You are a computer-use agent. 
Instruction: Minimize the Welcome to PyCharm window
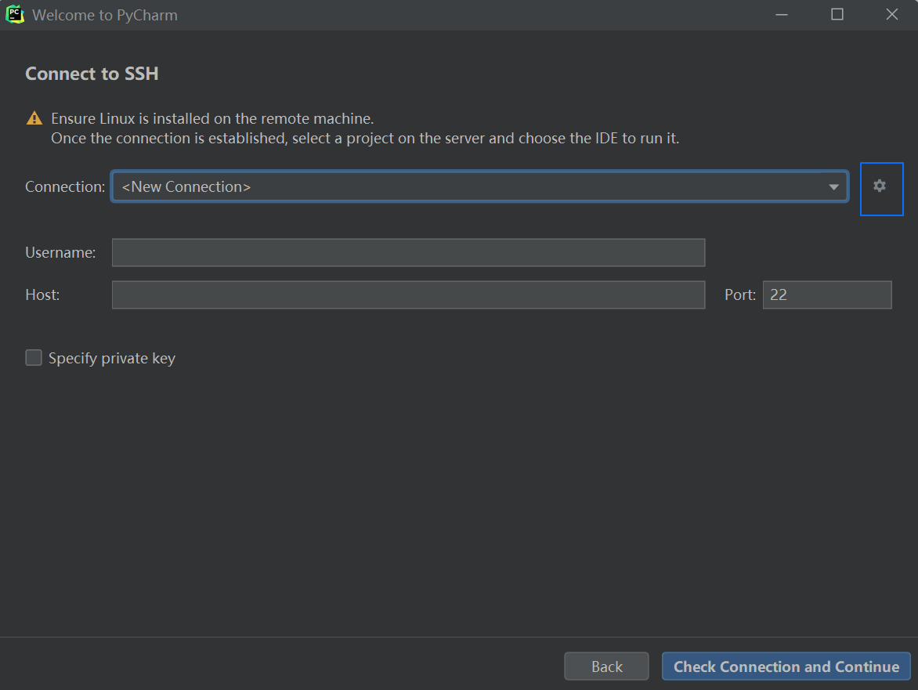[781, 15]
